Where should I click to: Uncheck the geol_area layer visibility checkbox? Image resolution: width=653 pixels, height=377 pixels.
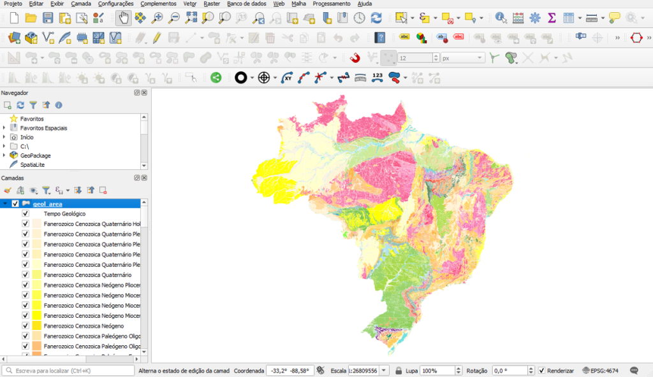(x=15, y=204)
